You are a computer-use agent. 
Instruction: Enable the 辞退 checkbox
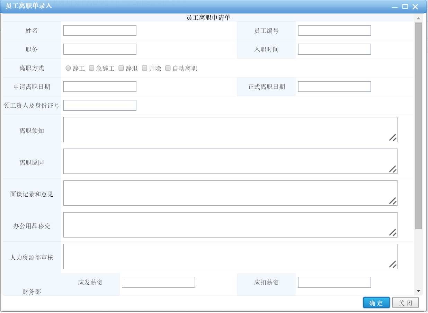tap(121, 68)
